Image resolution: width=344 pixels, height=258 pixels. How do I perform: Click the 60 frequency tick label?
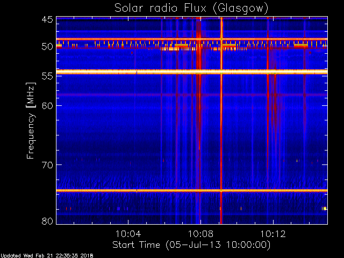[47, 105]
